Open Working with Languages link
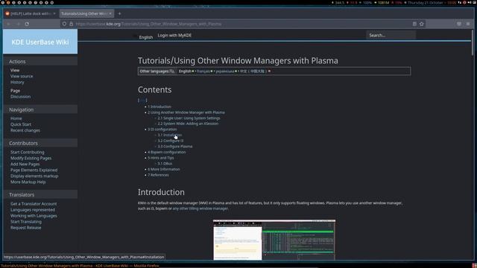 pyautogui.click(x=34, y=216)
